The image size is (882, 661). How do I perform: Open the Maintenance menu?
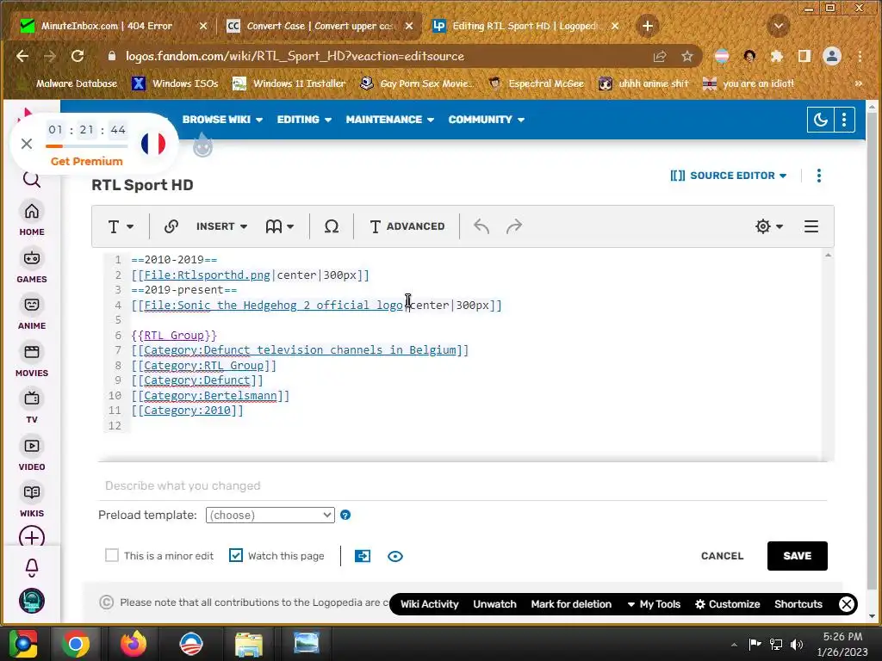pyautogui.click(x=390, y=120)
